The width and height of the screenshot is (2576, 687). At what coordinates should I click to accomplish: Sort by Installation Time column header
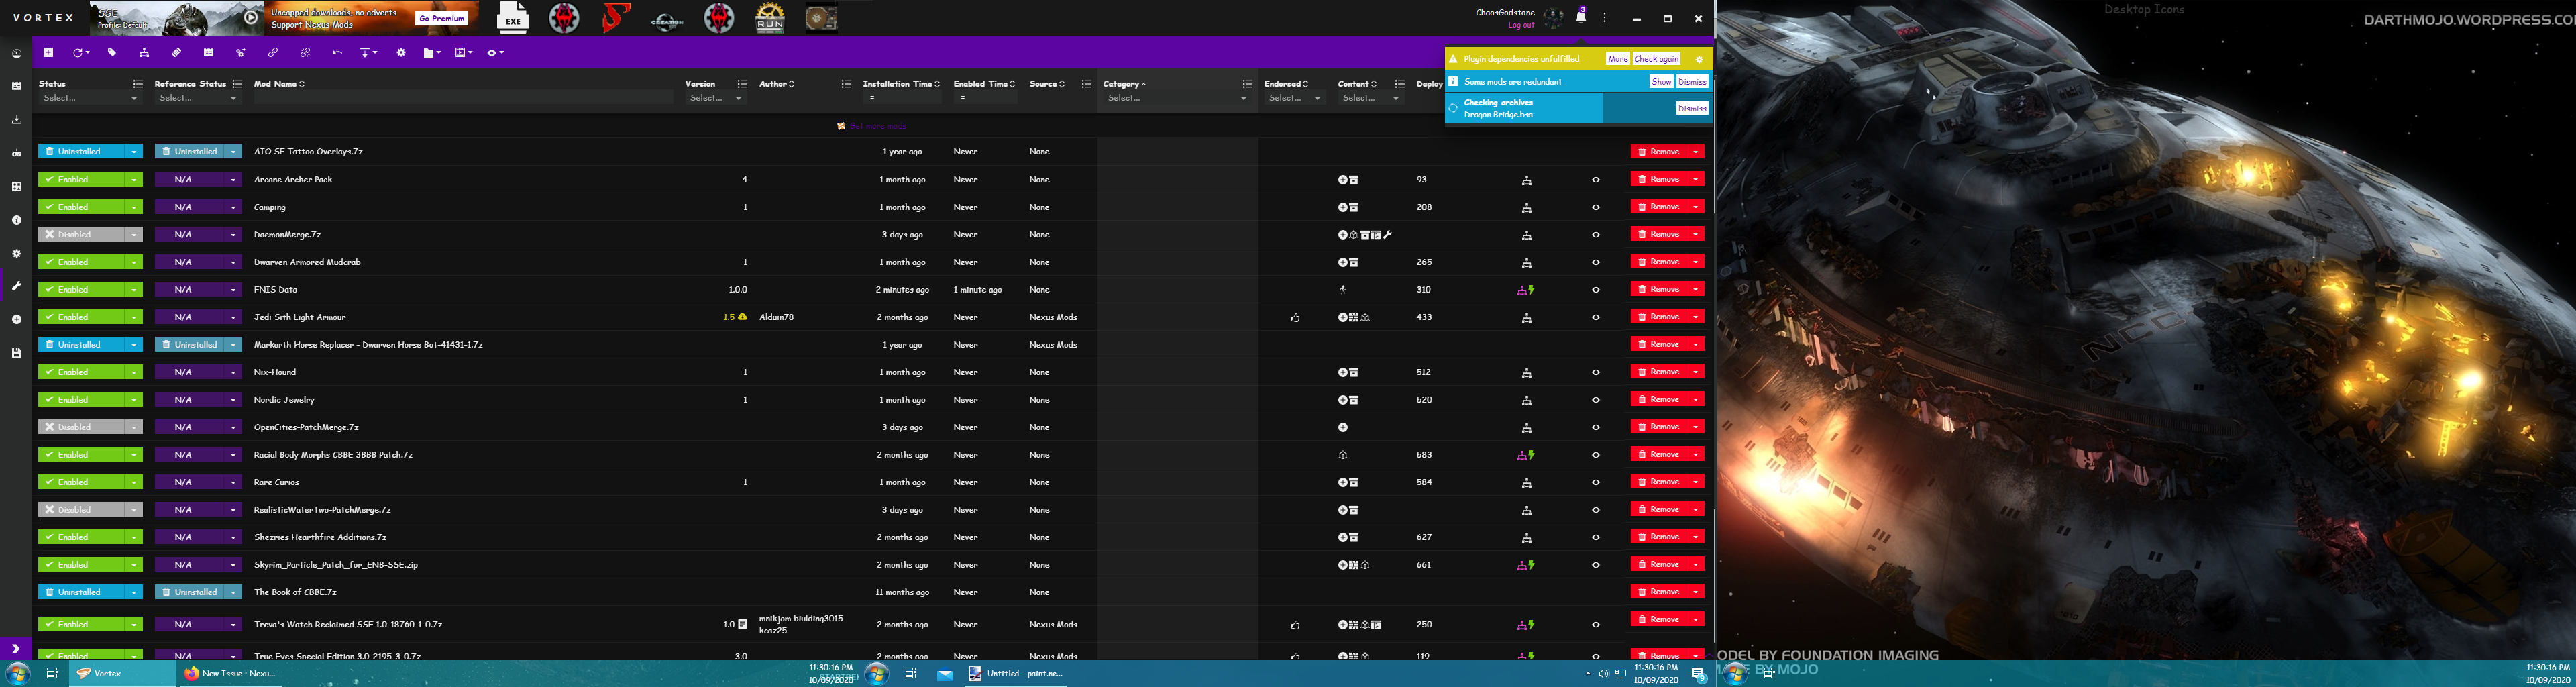point(901,84)
